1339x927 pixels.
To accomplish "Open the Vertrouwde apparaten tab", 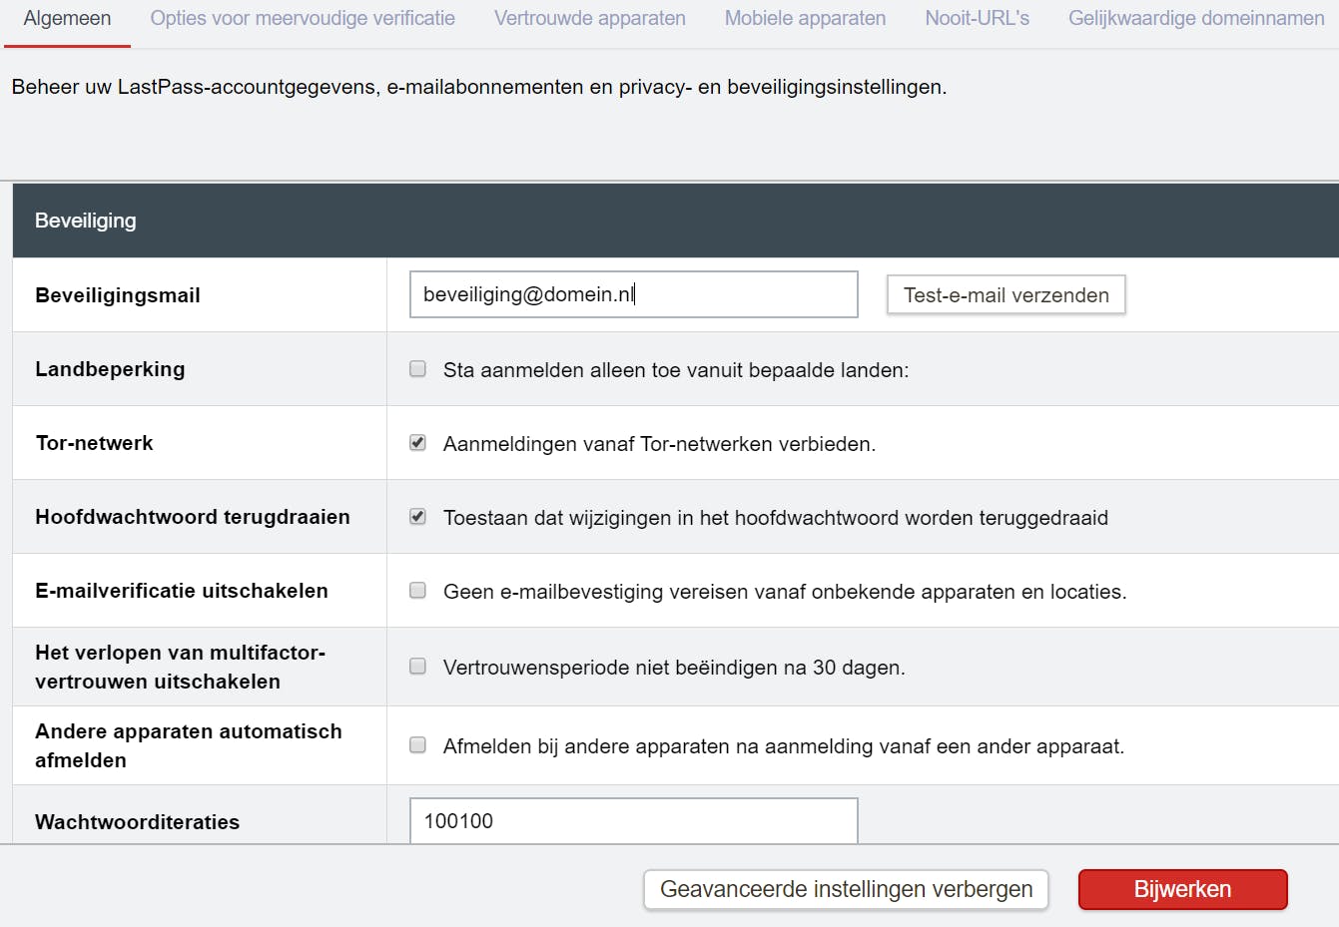I will coord(589,19).
